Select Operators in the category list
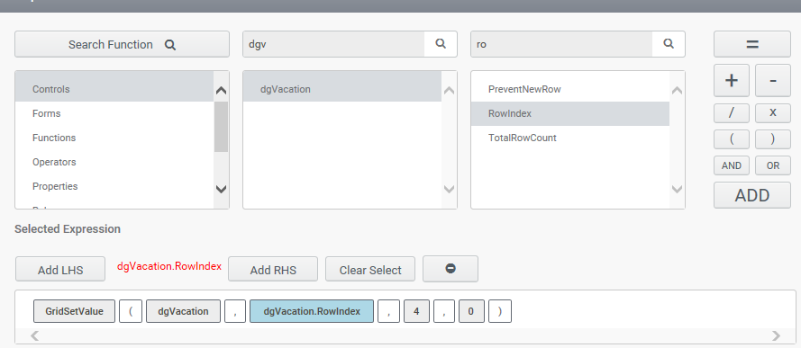The image size is (801, 348). click(54, 162)
